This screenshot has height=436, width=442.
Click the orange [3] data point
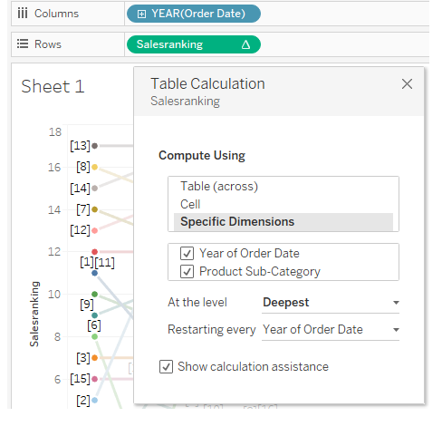(x=94, y=358)
